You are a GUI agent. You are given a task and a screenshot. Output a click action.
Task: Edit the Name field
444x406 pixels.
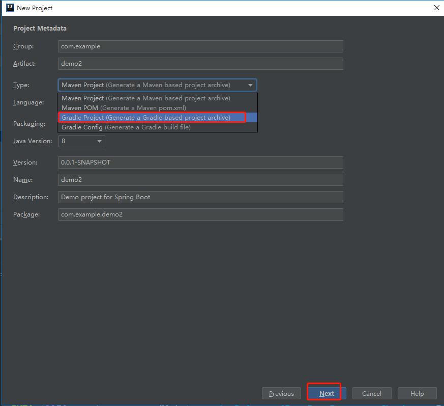(x=201, y=180)
